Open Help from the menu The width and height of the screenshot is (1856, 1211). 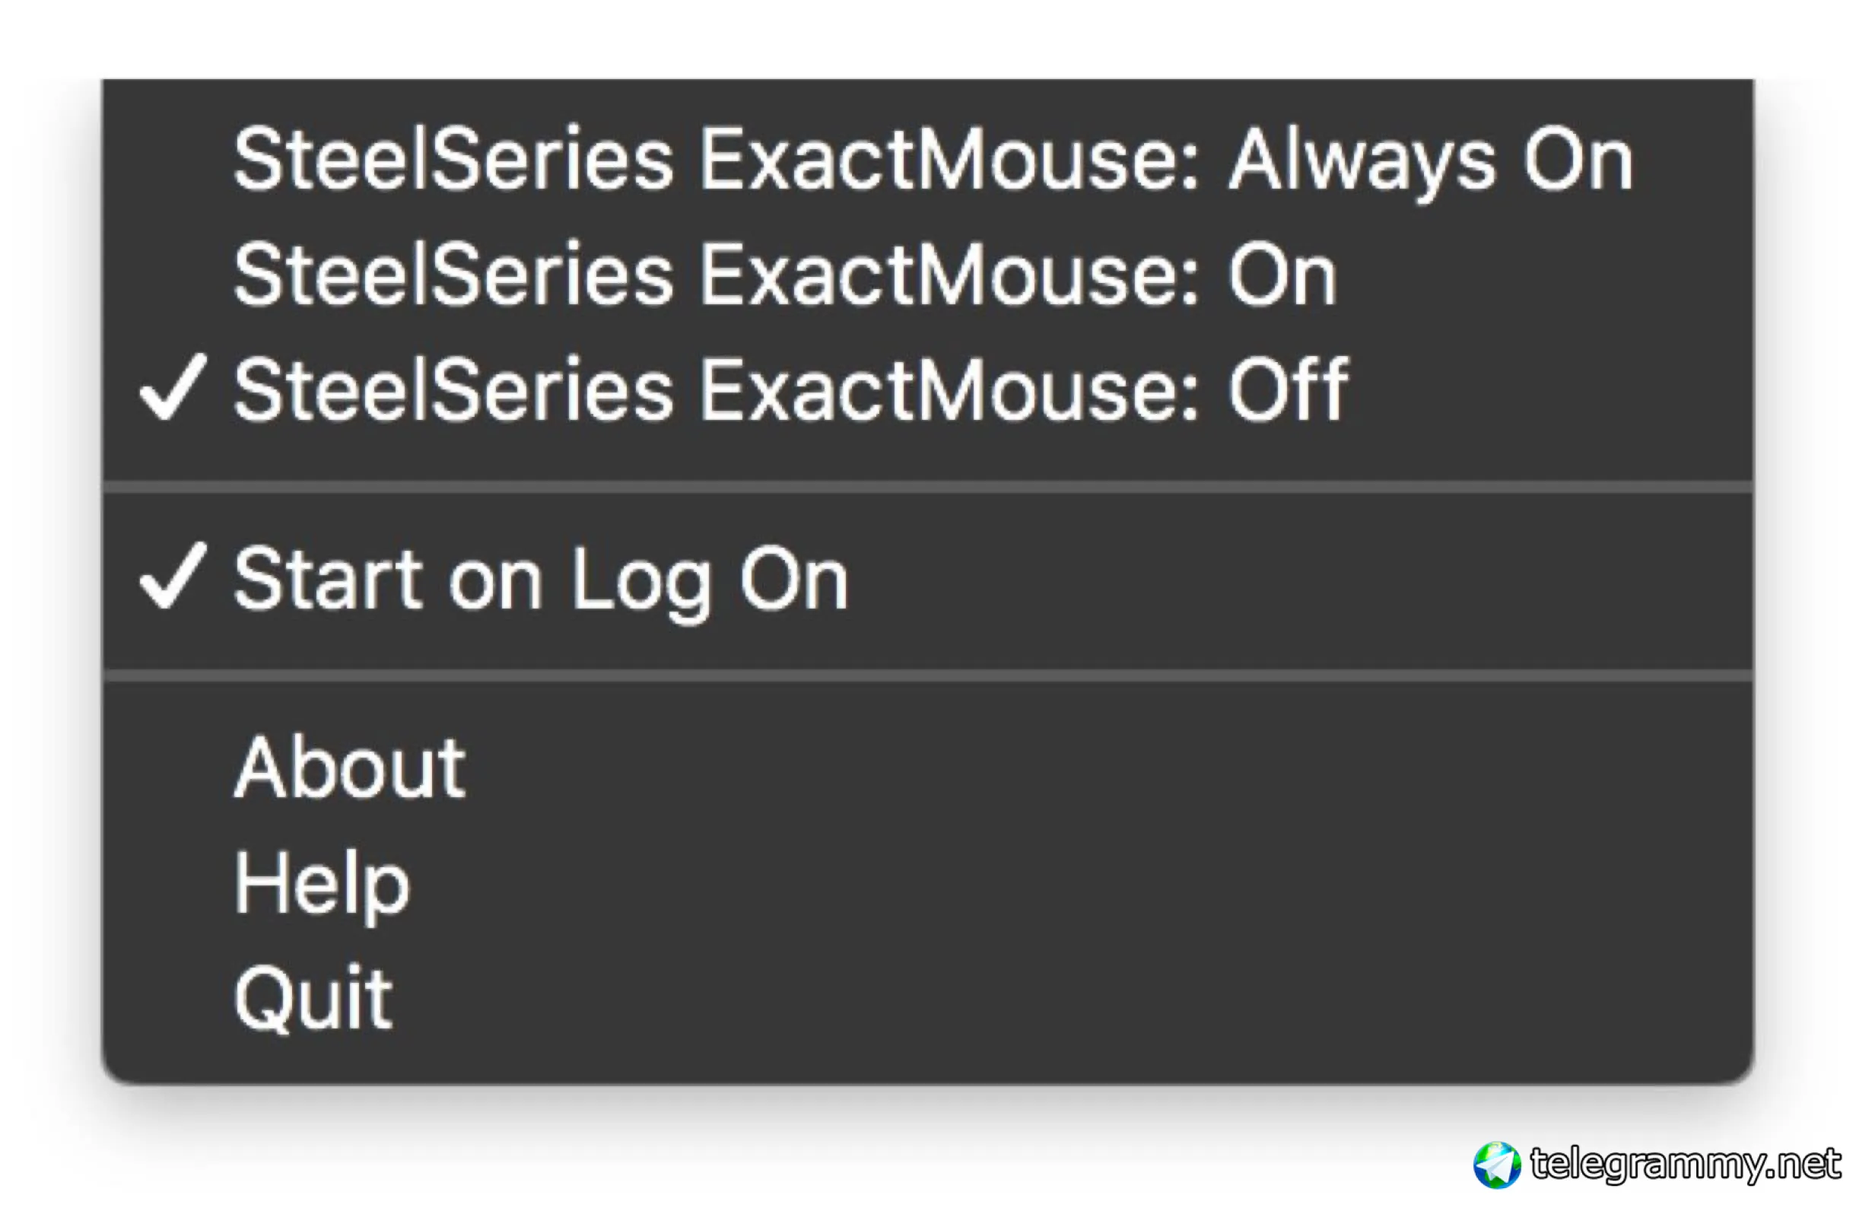tap(321, 883)
